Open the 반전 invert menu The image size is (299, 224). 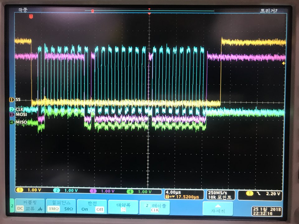click(92, 206)
